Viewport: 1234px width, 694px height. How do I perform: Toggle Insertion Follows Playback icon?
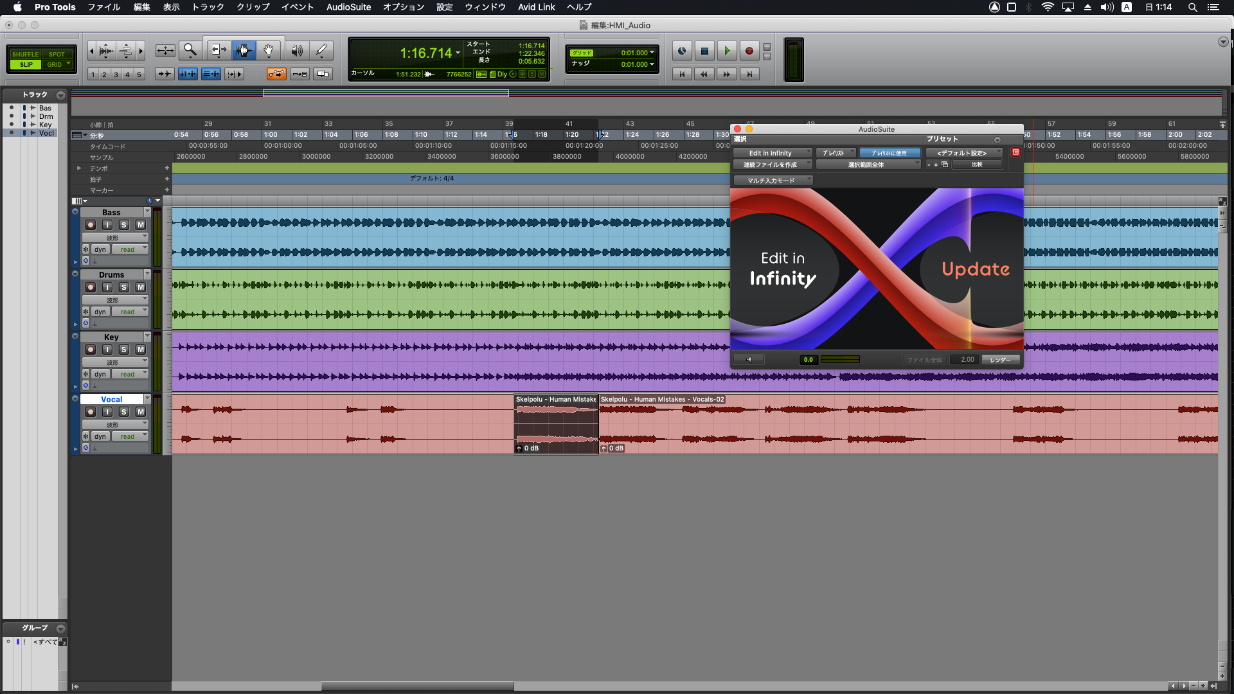coord(234,74)
